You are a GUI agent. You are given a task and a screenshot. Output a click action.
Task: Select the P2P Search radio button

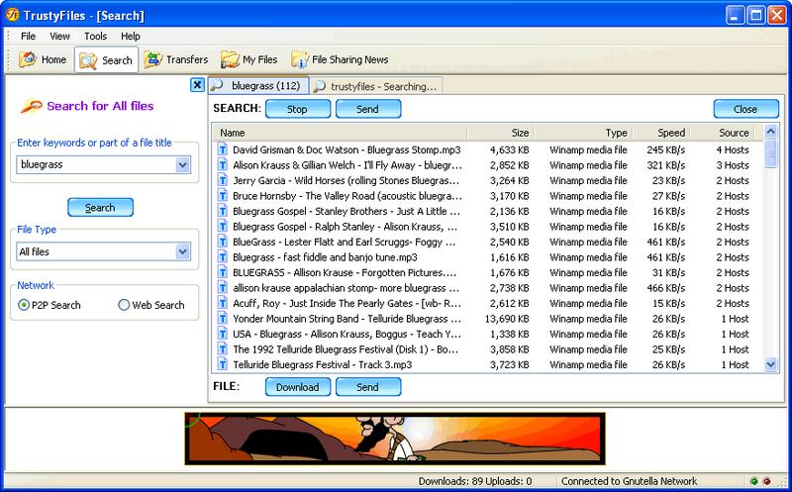click(x=23, y=305)
